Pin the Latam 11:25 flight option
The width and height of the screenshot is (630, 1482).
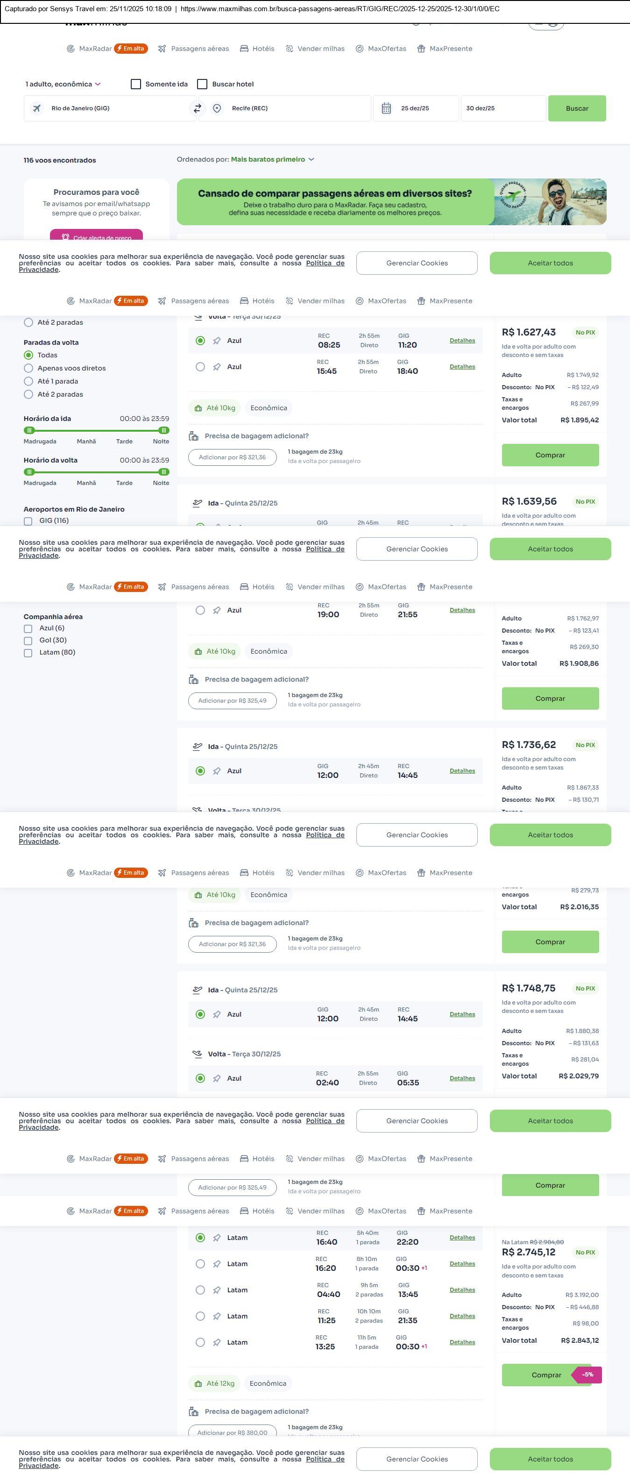point(217,1316)
